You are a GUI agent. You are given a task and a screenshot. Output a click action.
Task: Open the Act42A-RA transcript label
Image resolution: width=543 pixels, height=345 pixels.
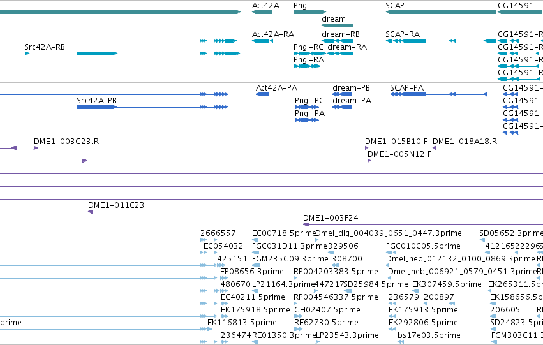point(273,34)
